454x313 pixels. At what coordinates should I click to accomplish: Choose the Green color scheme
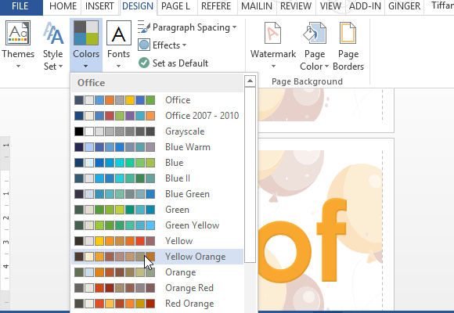[x=157, y=210]
